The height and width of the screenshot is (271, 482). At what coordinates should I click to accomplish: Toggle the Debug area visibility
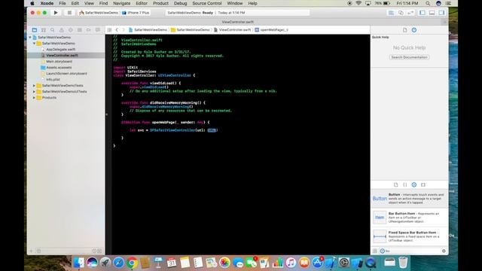(432, 13)
